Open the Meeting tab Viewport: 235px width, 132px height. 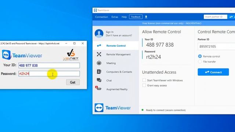[116, 63]
